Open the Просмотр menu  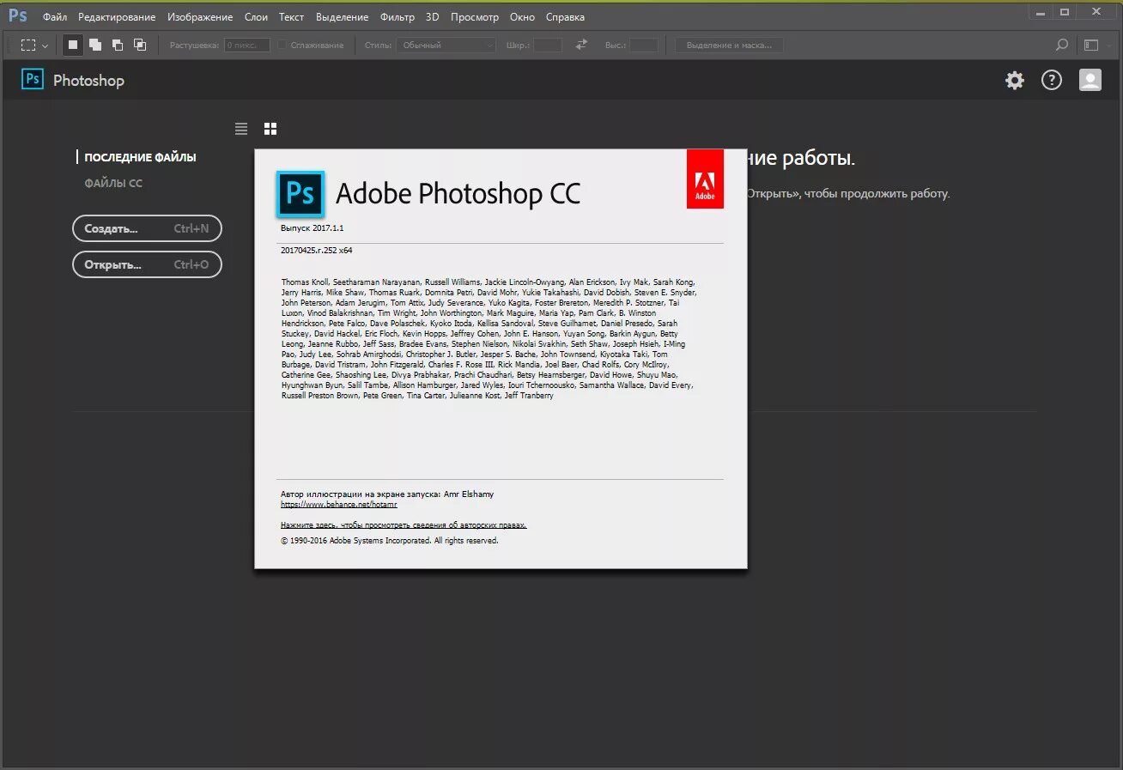pyautogui.click(x=474, y=17)
